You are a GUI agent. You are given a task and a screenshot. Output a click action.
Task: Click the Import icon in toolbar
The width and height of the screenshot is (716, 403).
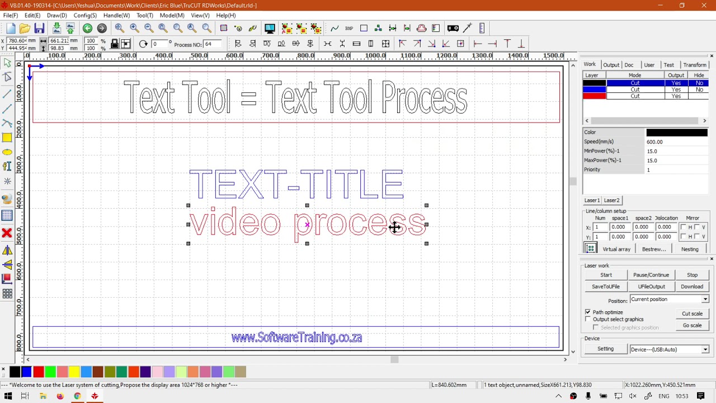coord(56,29)
